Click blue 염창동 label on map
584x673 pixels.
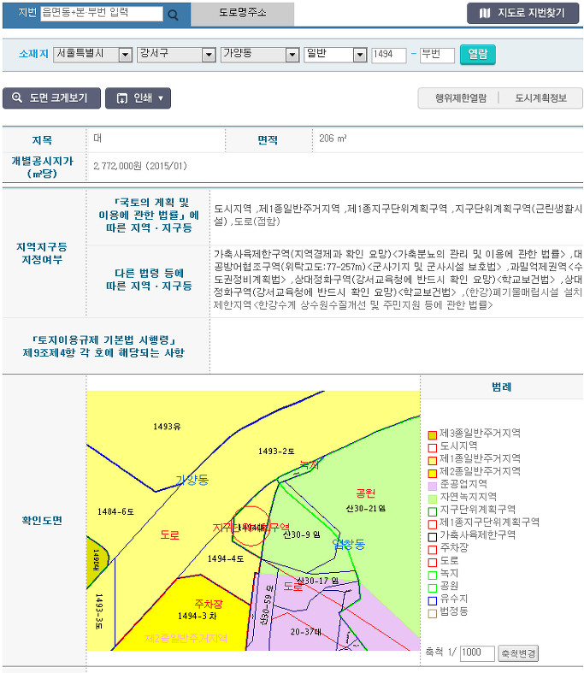point(349,544)
